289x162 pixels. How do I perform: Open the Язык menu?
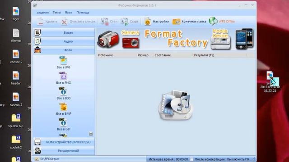pos(68,13)
